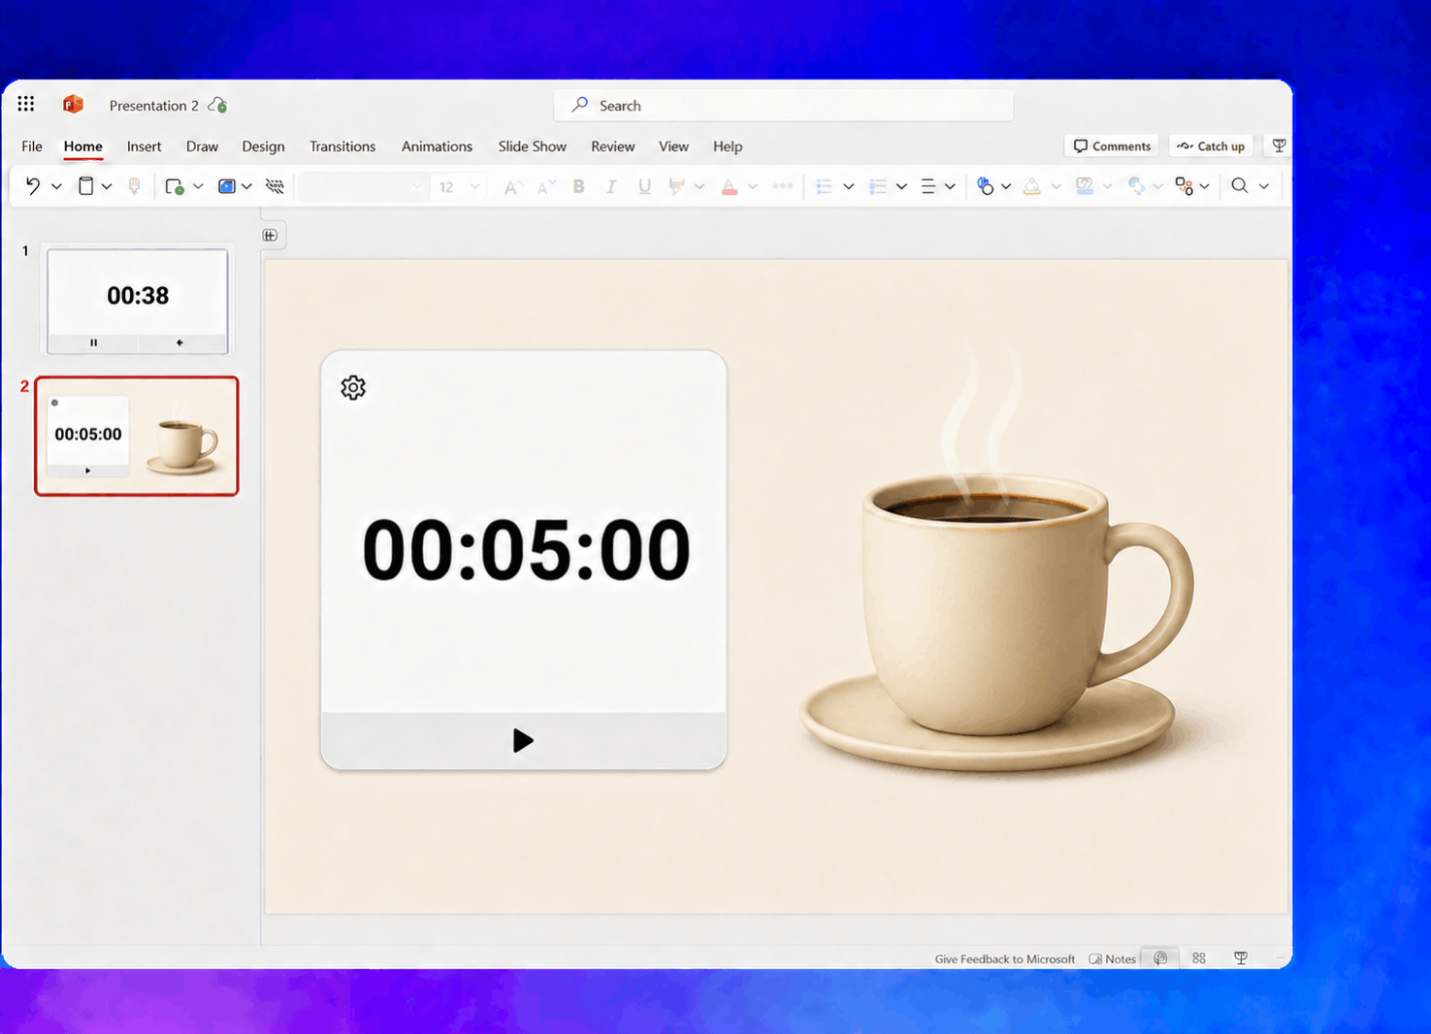
Task: Start the timer with play button
Action: click(523, 741)
